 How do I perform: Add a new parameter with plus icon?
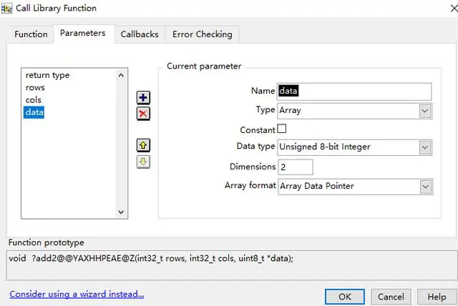[143, 97]
